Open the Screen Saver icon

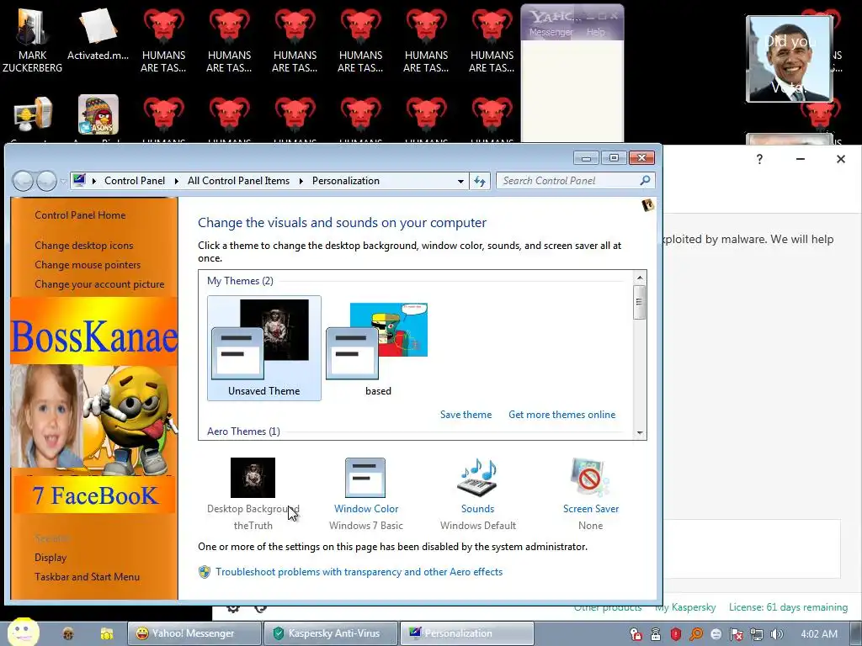click(590, 478)
